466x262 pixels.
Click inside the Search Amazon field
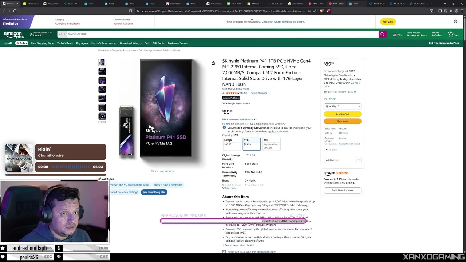[222, 34]
